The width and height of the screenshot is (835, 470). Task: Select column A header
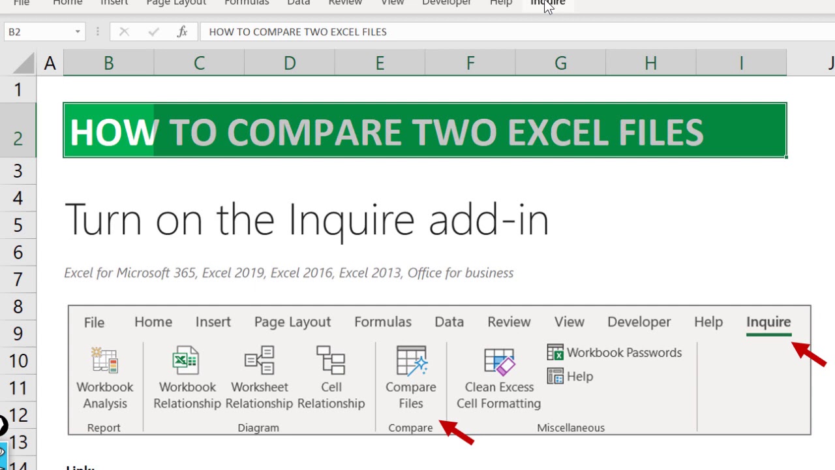pyautogui.click(x=50, y=63)
